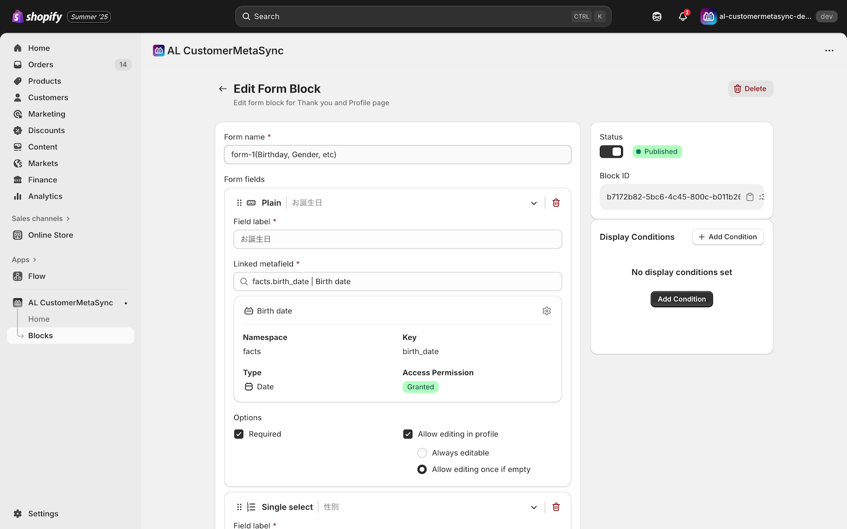Select the Always editable radio option
The image size is (847, 529).
pyautogui.click(x=422, y=453)
